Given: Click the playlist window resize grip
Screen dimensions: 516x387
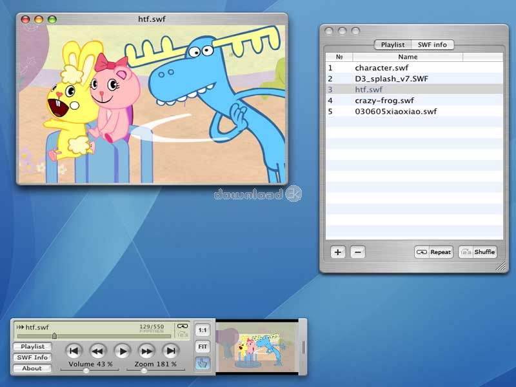Looking at the screenshot, I should pyautogui.click(x=501, y=266).
